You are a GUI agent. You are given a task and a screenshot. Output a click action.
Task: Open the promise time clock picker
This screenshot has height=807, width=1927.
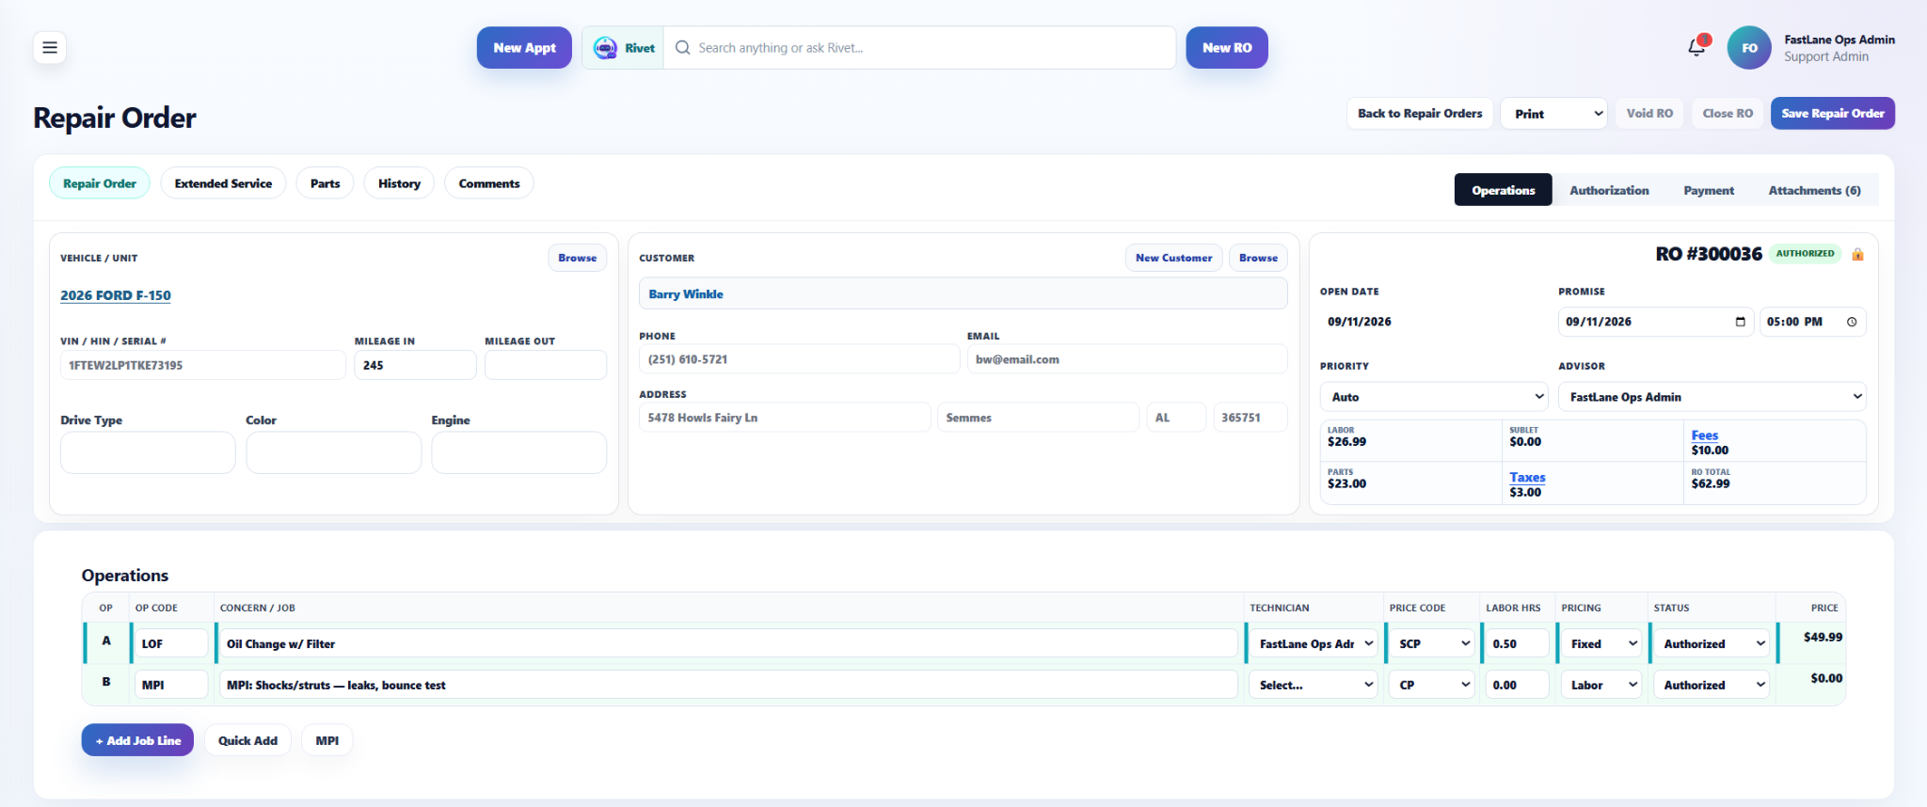(x=1852, y=322)
